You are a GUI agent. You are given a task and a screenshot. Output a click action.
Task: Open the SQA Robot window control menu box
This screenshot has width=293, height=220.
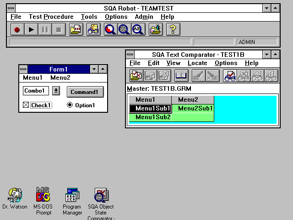click(x=11, y=8)
